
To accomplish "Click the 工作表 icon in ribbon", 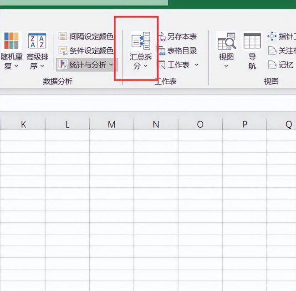I will click(x=162, y=65).
